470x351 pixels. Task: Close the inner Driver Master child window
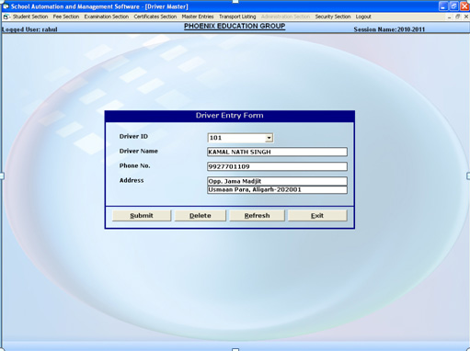coord(466,17)
